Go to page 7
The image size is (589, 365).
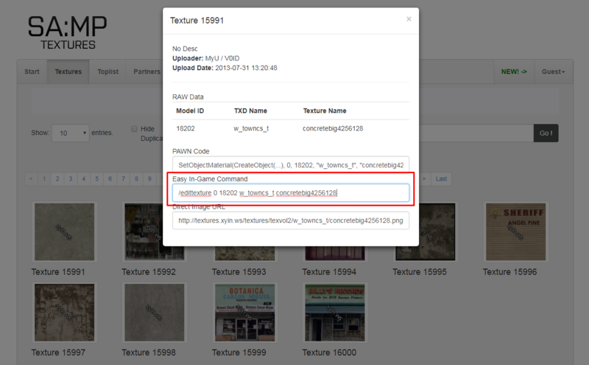click(x=123, y=178)
